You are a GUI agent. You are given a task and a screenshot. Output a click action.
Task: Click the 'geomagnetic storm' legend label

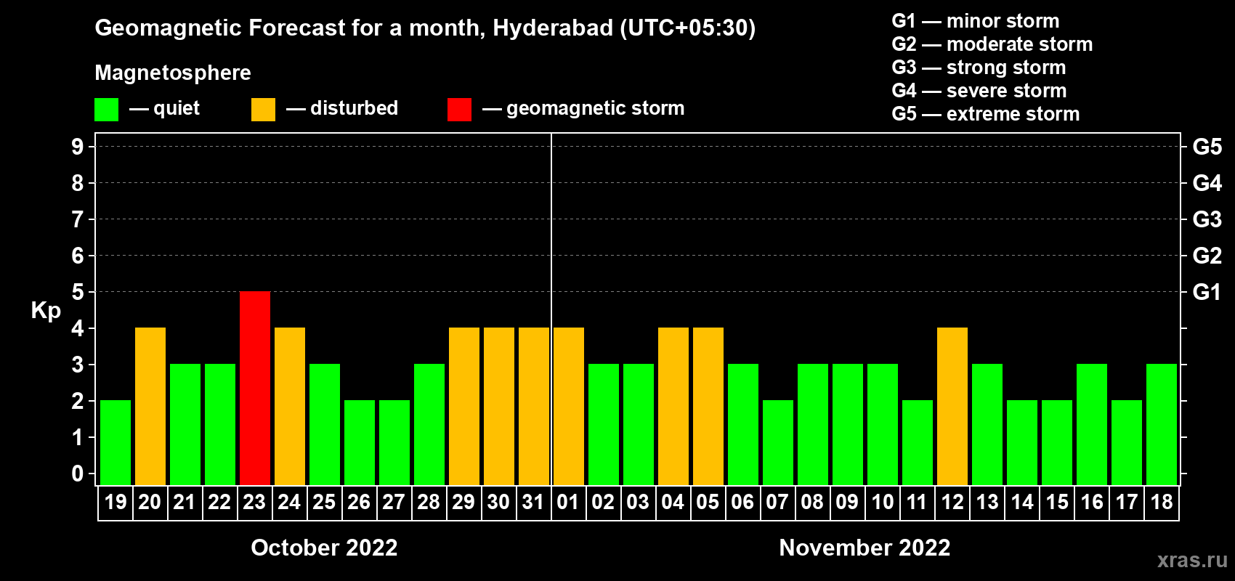click(596, 109)
